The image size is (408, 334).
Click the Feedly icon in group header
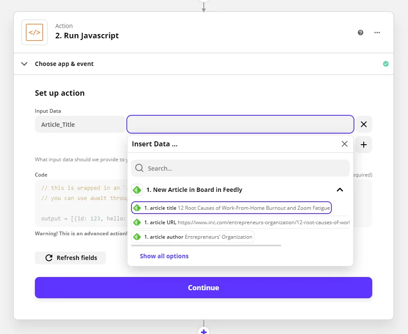click(x=137, y=190)
